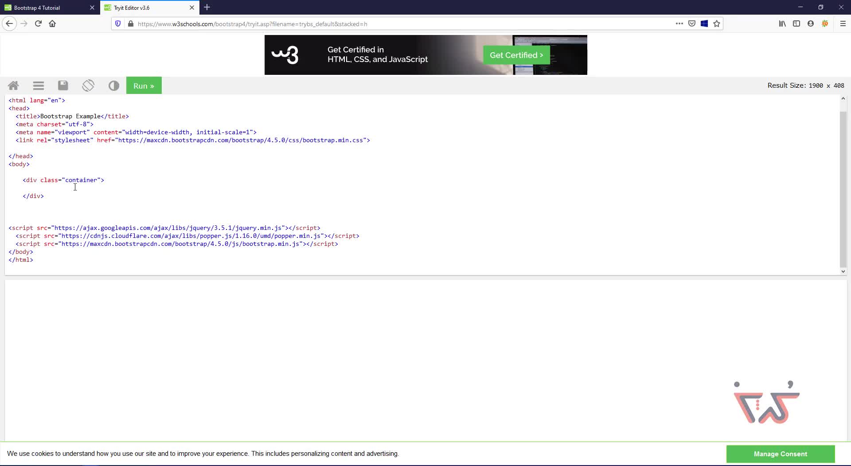Open the Firefox application menu
Image resolution: width=851 pixels, height=466 pixels.
coord(843,24)
